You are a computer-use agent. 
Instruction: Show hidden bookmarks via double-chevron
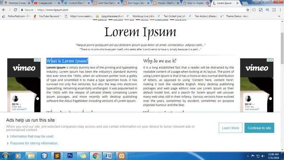279,16
